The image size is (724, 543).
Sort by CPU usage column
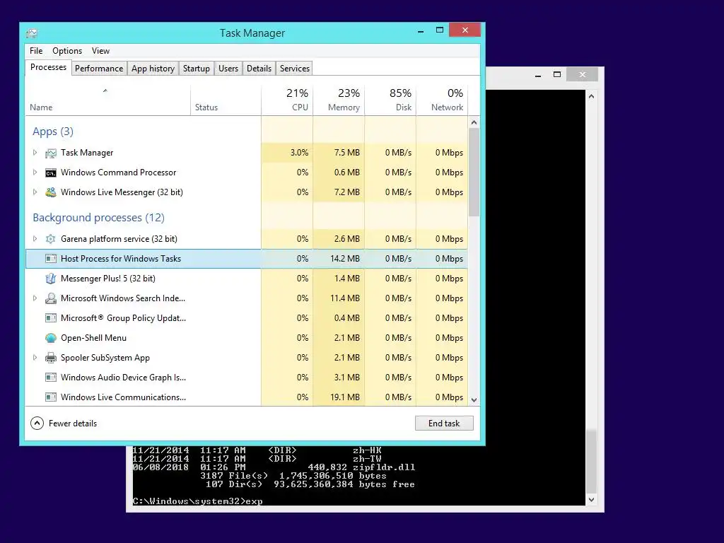click(287, 100)
